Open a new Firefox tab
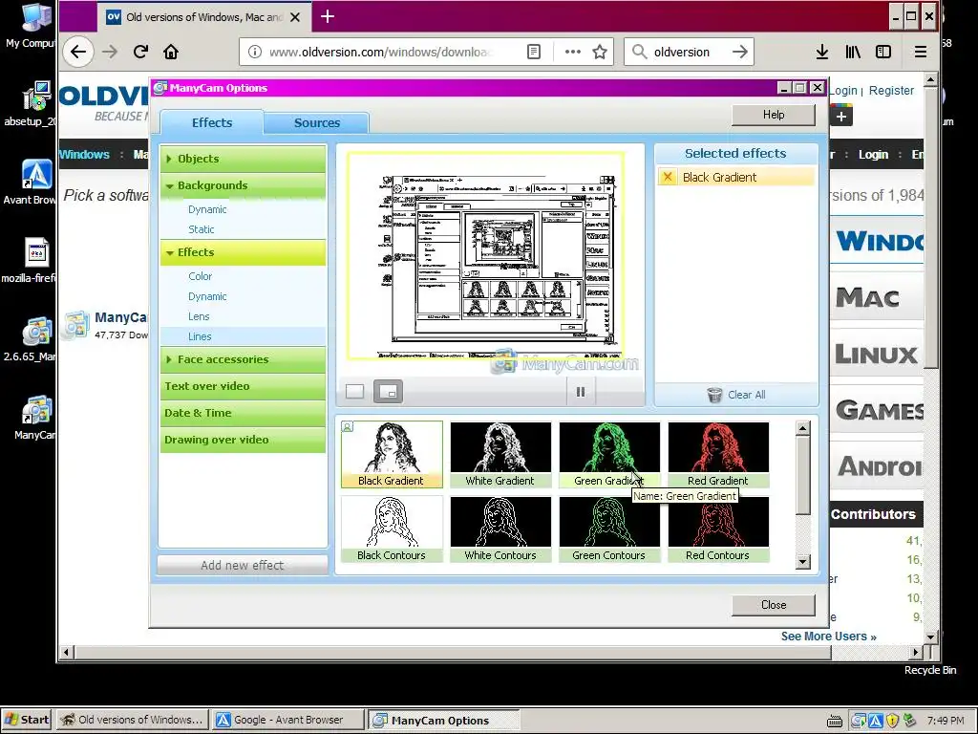The width and height of the screenshot is (978, 734). pos(328,17)
